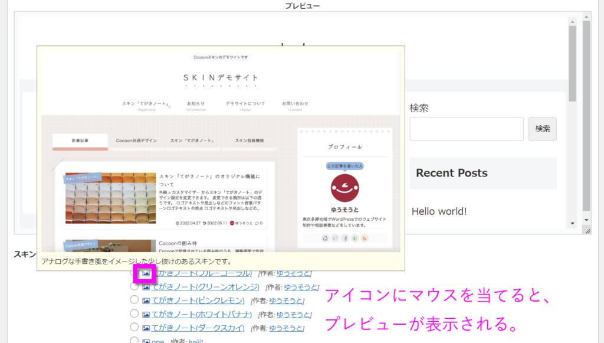The width and height of the screenshot is (604, 343).
Task: Click the プレビュー heading text
Action: pyautogui.click(x=303, y=6)
